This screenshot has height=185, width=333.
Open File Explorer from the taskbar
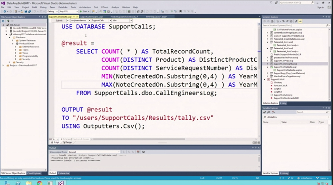click(29, 183)
